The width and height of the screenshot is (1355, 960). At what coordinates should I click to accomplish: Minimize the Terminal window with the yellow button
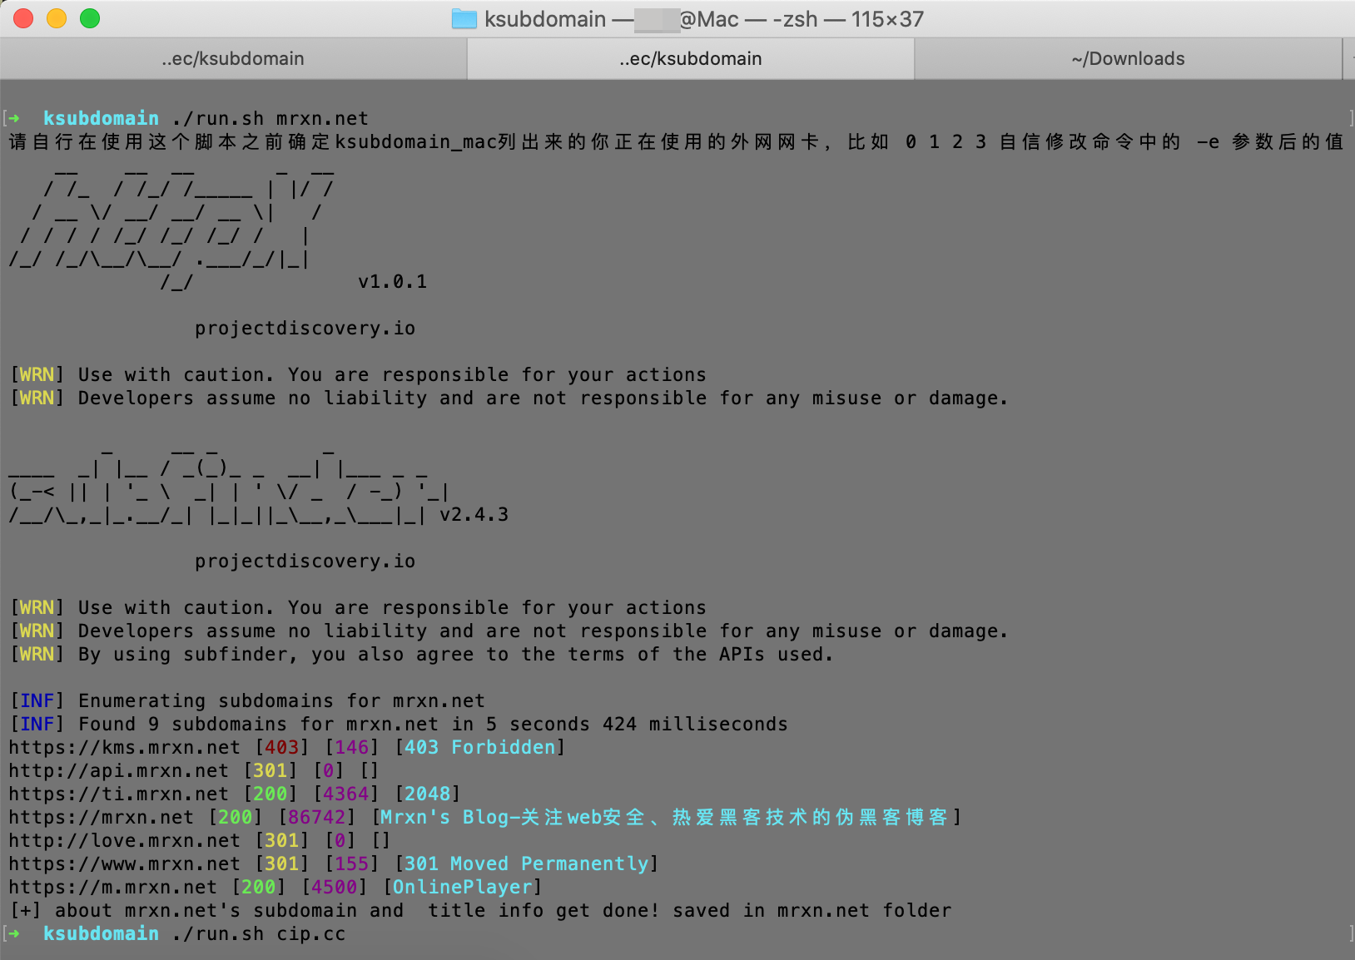pos(57,18)
